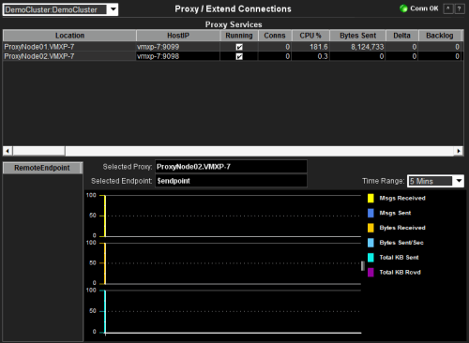Image resolution: width=469 pixels, height=343 pixels.
Task: Click the Selected Endpoint field
Action: coord(231,181)
